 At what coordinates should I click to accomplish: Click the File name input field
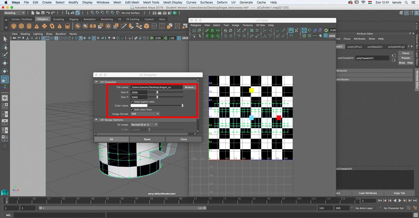click(156, 87)
